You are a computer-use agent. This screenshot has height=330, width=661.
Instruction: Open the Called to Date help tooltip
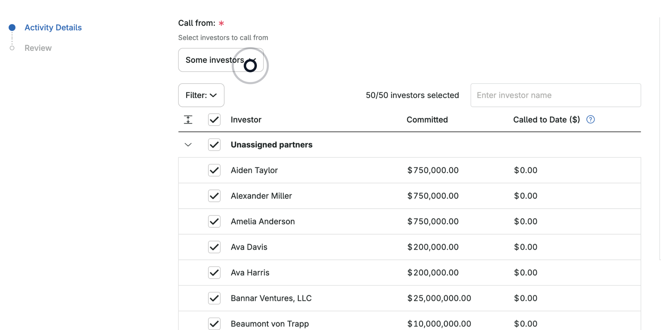click(x=591, y=119)
